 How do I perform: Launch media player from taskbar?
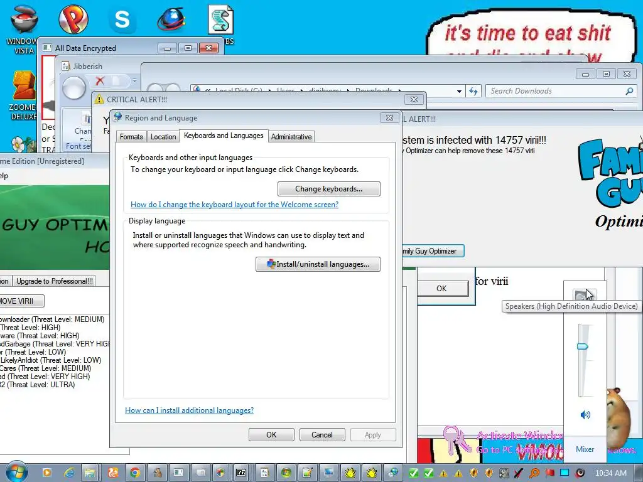coord(46,473)
